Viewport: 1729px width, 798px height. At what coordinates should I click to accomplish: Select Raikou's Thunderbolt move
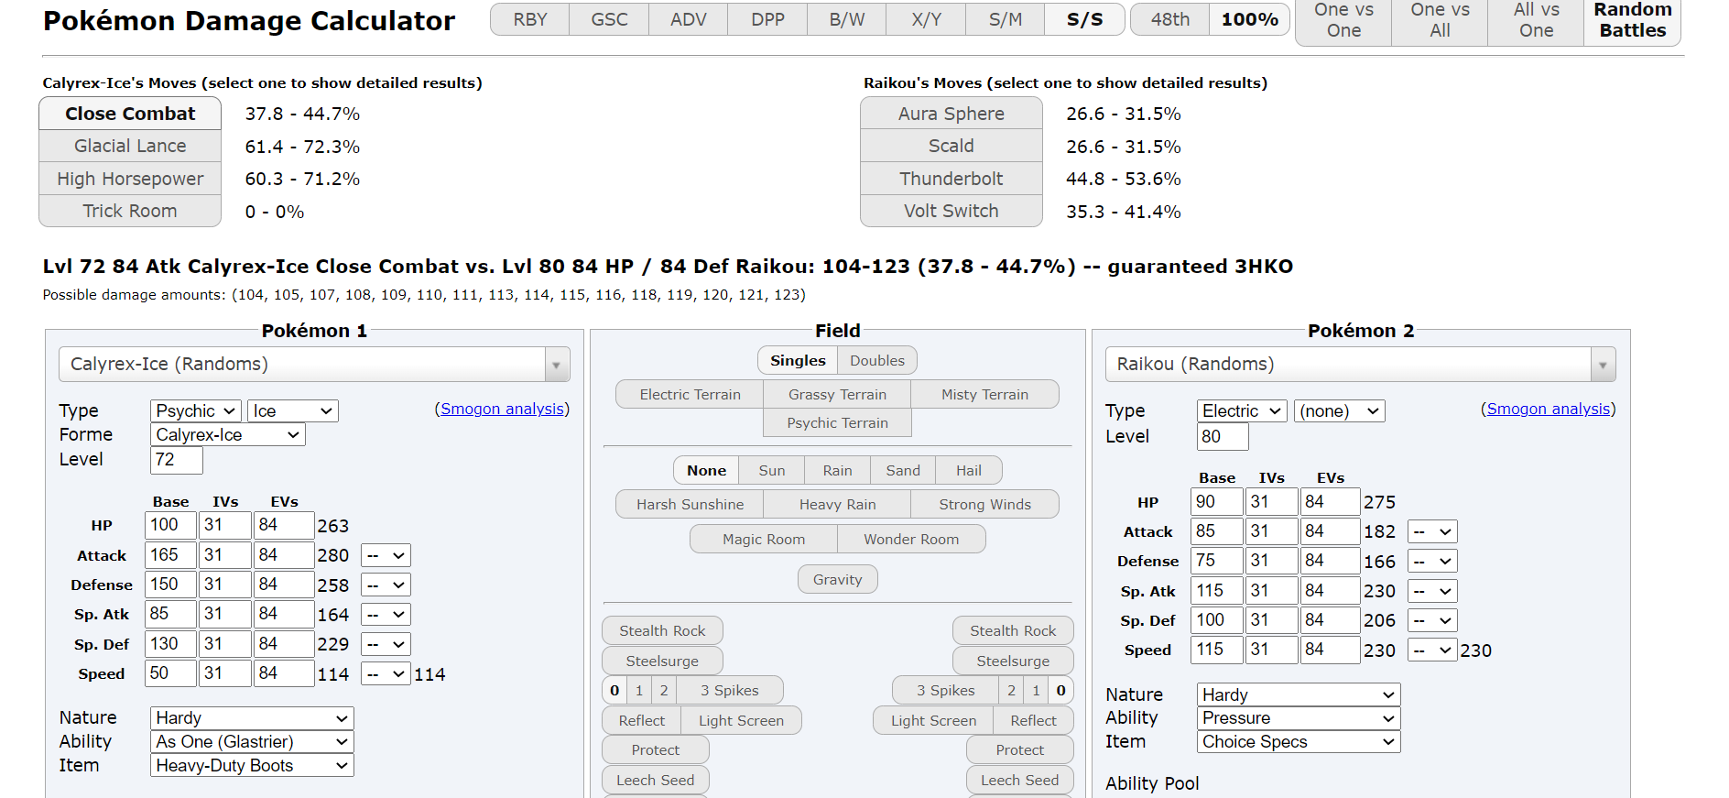pos(951,179)
